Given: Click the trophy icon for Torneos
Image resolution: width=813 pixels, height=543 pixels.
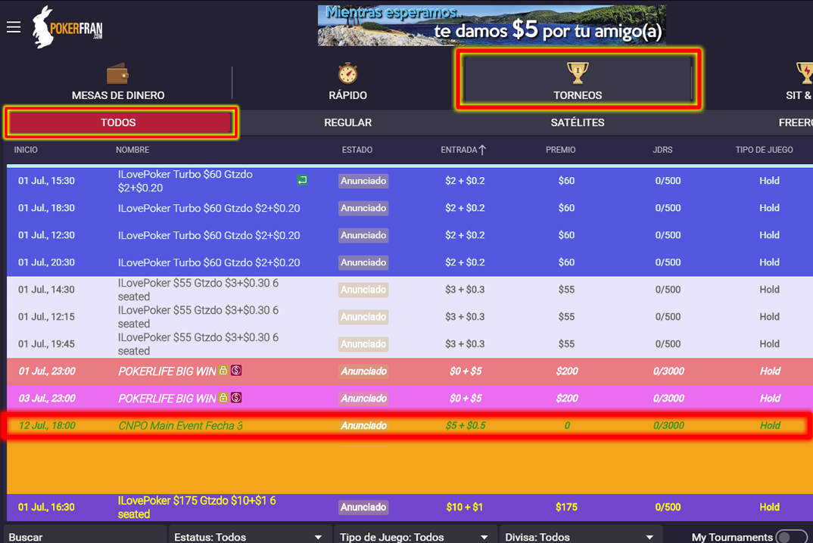Looking at the screenshot, I should point(577,73).
